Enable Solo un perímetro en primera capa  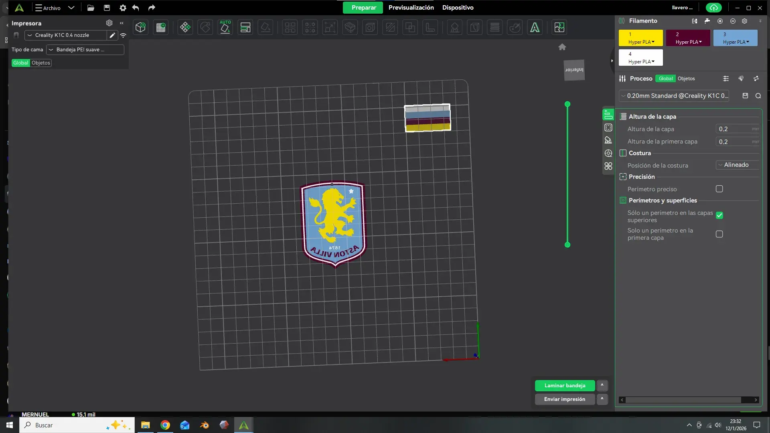point(719,234)
